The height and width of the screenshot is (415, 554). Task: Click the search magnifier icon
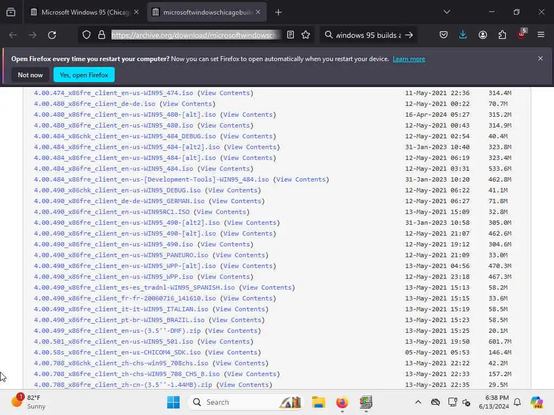click(x=328, y=35)
